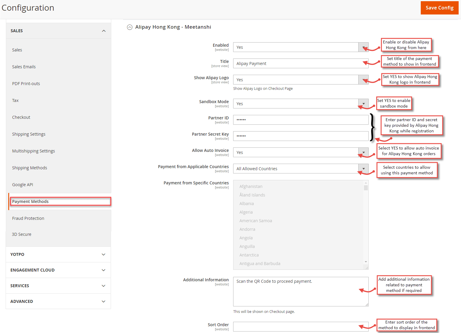Click the Additional Information textarea resize handle
The width and height of the screenshot is (461, 333).
click(367, 304)
